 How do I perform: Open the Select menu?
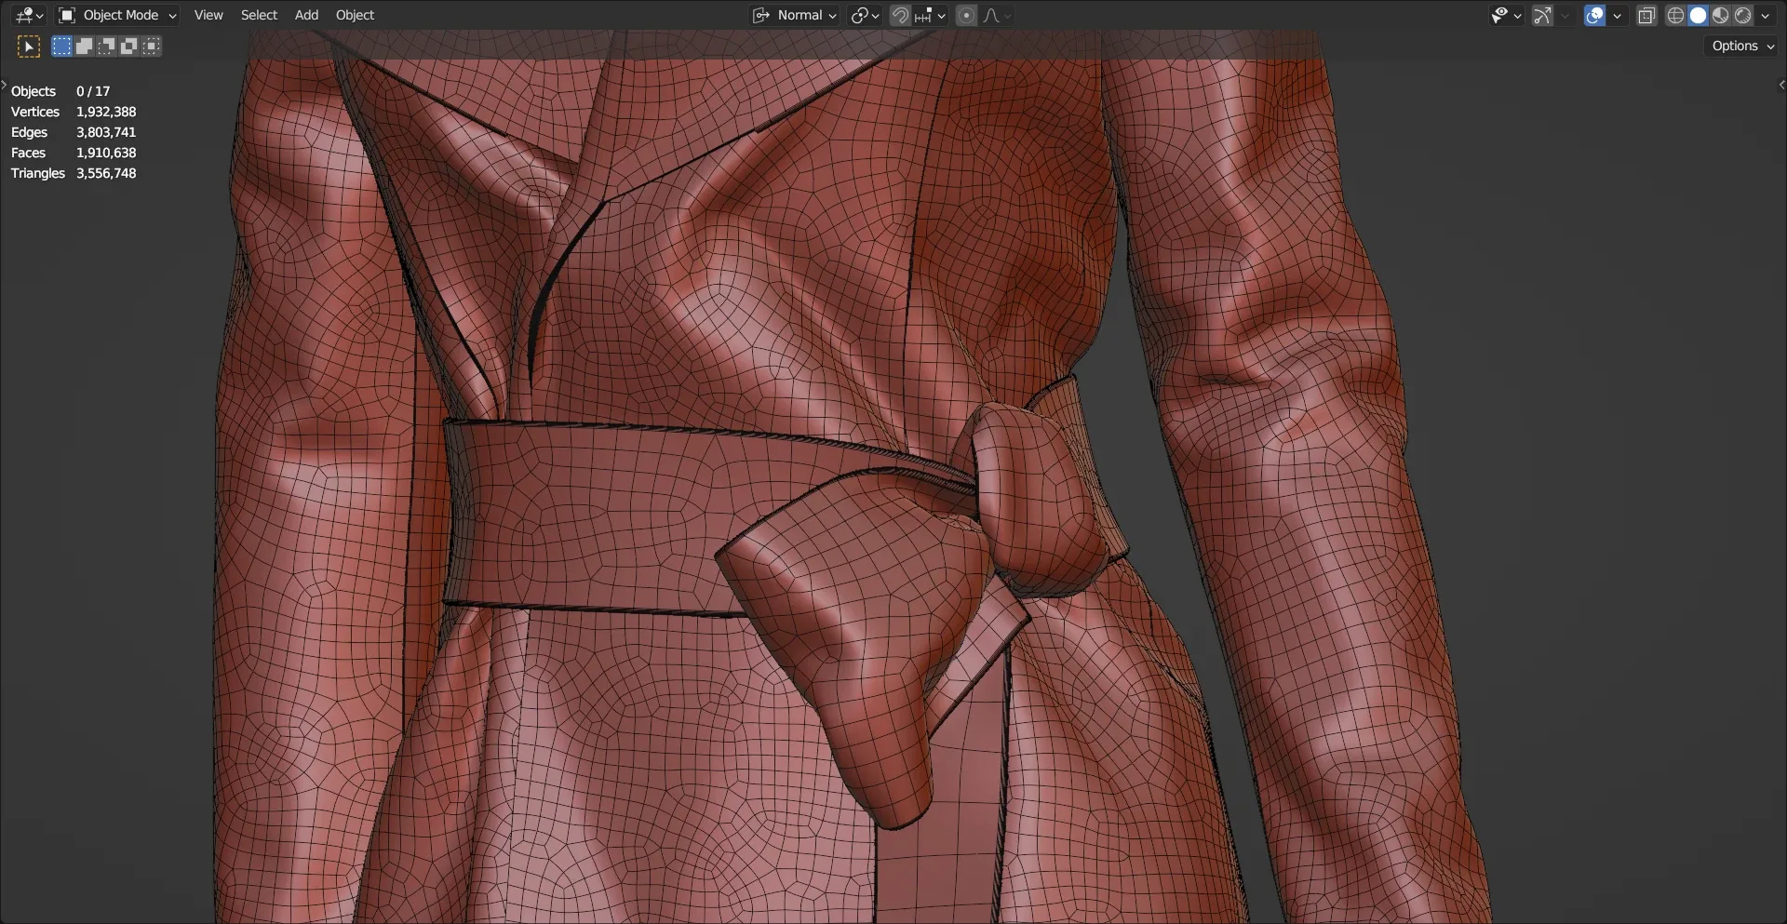pyautogui.click(x=259, y=15)
